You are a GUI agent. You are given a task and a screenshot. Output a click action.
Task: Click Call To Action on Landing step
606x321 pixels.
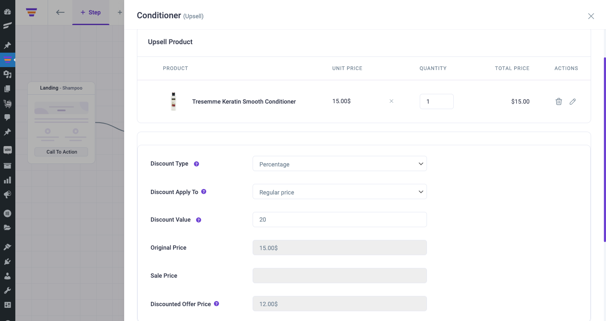click(62, 152)
